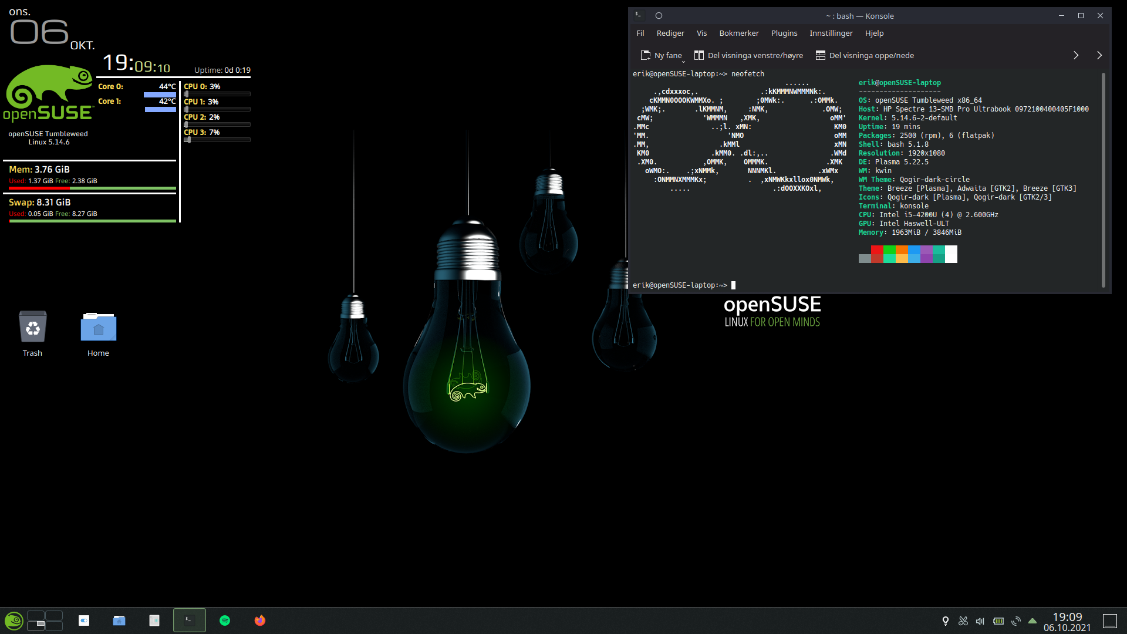
Task: Open the Home folder desktop icon
Action: 98,333
